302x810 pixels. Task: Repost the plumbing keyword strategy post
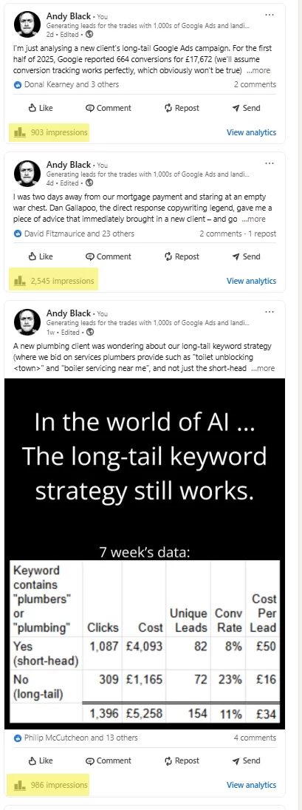181,760
